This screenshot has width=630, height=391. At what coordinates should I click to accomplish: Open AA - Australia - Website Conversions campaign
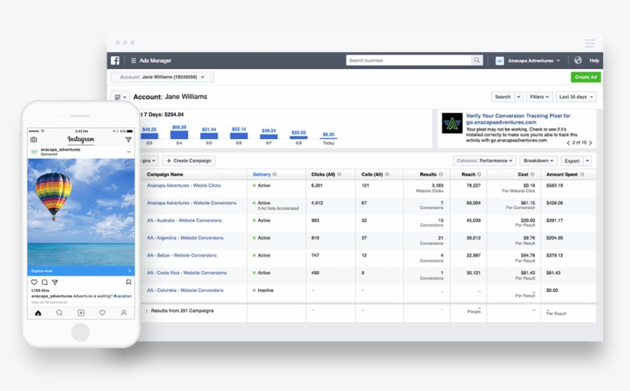pyautogui.click(x=184, y=220)
